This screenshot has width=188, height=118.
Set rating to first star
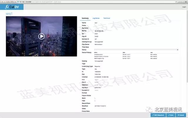[x=95, y=31]
